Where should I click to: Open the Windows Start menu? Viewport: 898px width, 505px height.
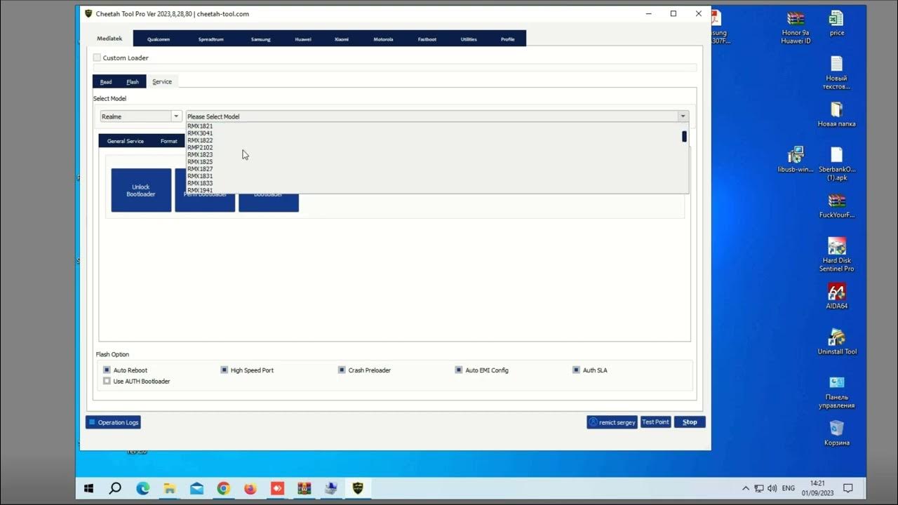tap(89, 488)
